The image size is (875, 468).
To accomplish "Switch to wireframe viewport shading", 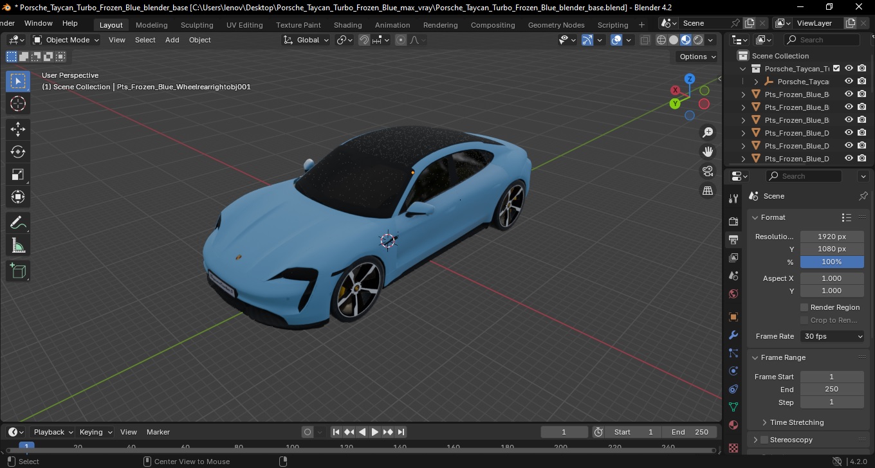I will tap(661, 40).
